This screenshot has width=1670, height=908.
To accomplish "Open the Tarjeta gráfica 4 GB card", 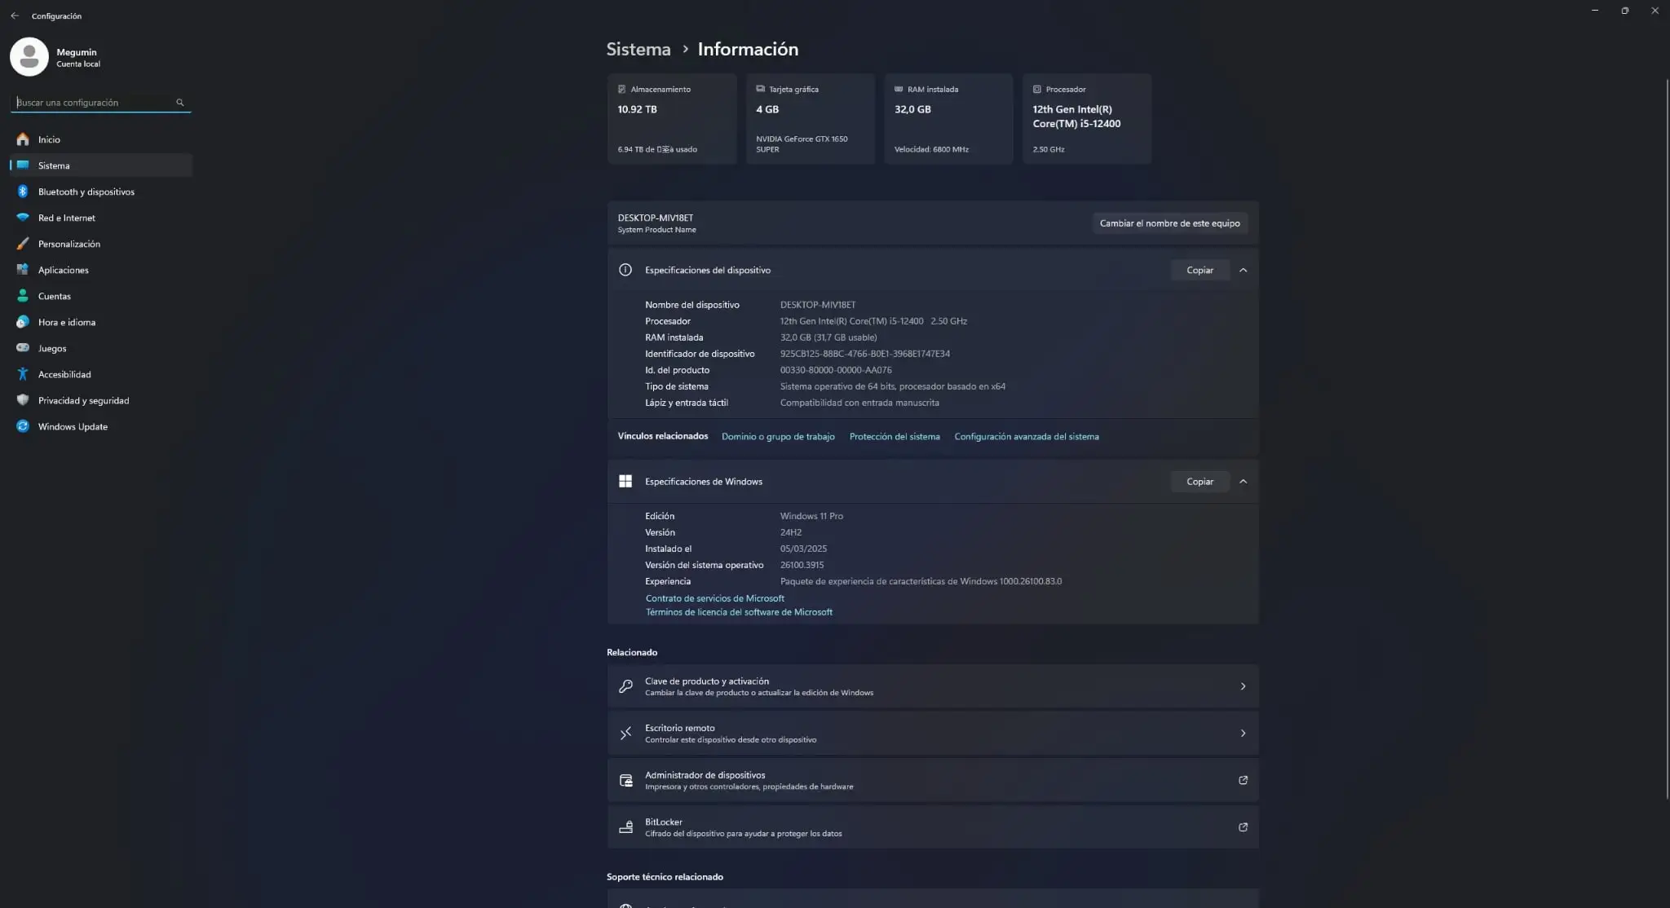I will [x=811, y=119].
